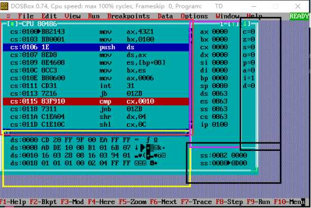The width and height of the screenshot is (311, 208).
Task: Select code line cs:0103 mov bx,0100
Action: coord(96,39)
